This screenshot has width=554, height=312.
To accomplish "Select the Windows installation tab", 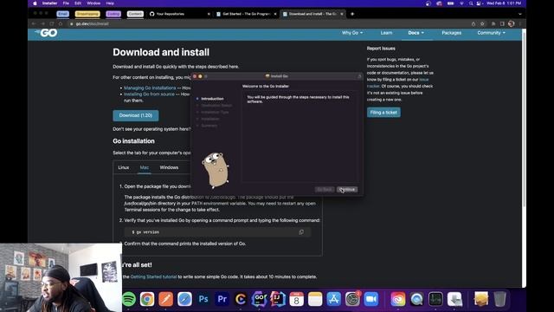I will pos(169,167).
